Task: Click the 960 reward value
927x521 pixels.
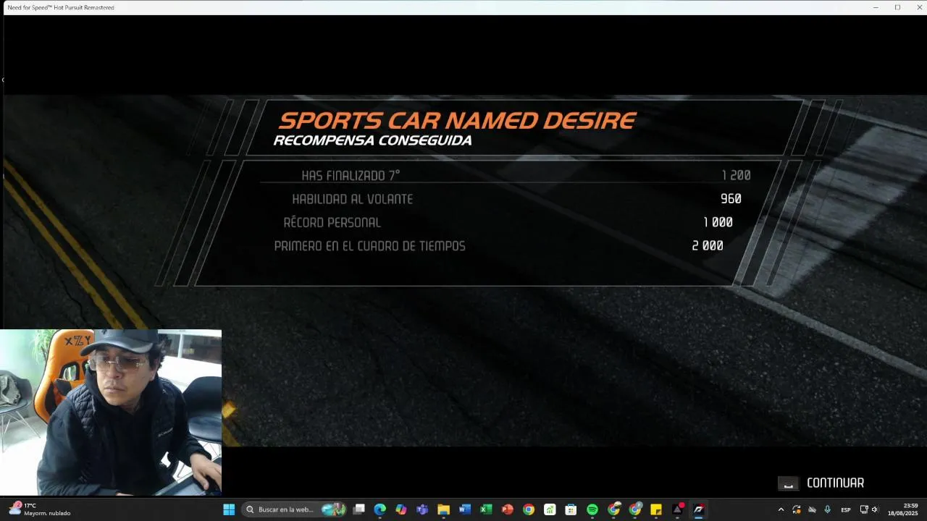Action: [731, 199]
